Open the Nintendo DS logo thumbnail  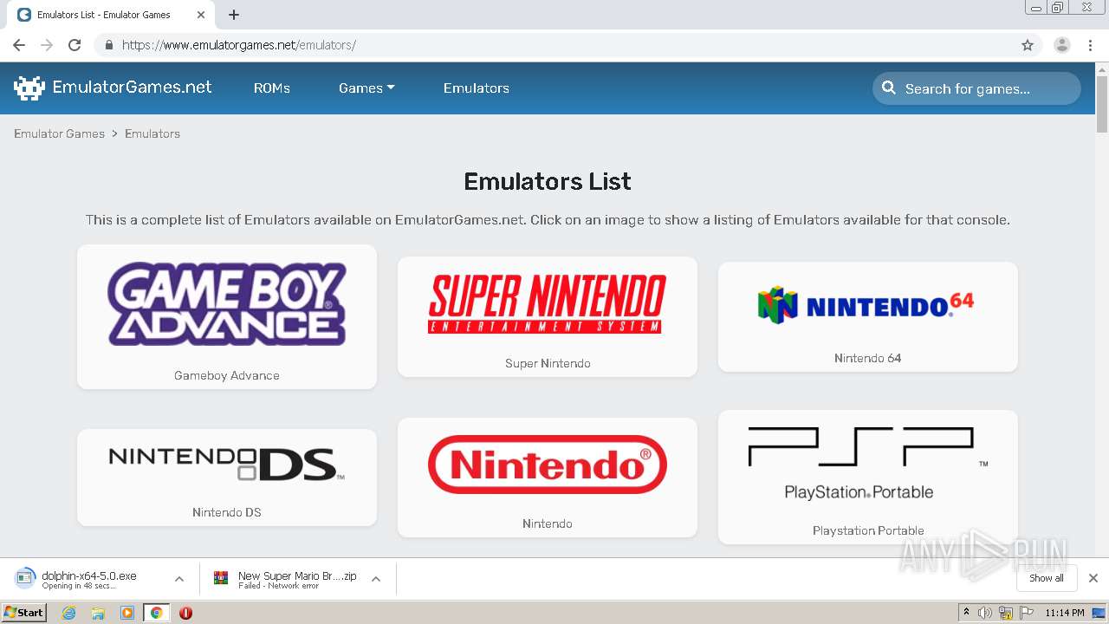pos(227,465)
